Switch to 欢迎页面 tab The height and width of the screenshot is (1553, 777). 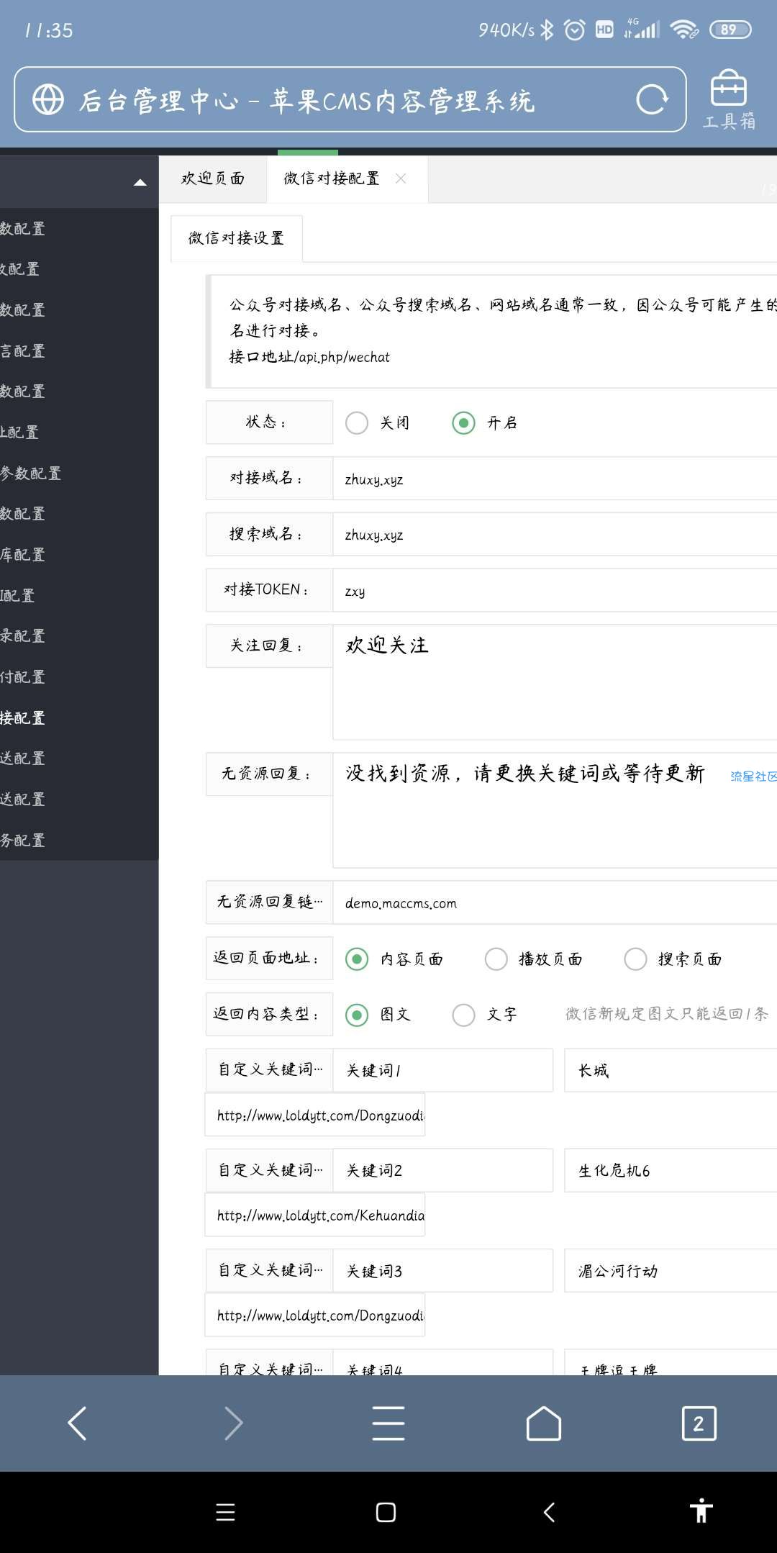click(x=213, y=178)
